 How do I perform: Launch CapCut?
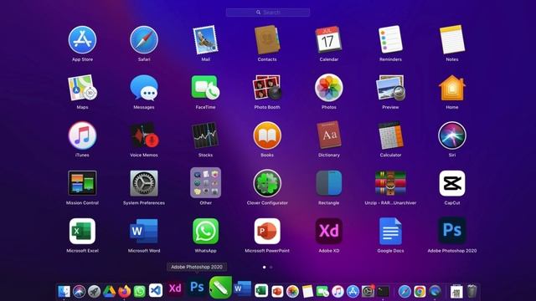[x=452, y=183]
